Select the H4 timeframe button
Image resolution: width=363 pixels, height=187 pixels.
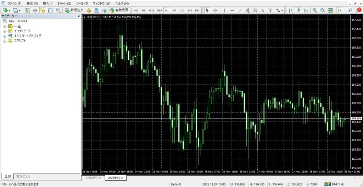click(x=174, y=10)
